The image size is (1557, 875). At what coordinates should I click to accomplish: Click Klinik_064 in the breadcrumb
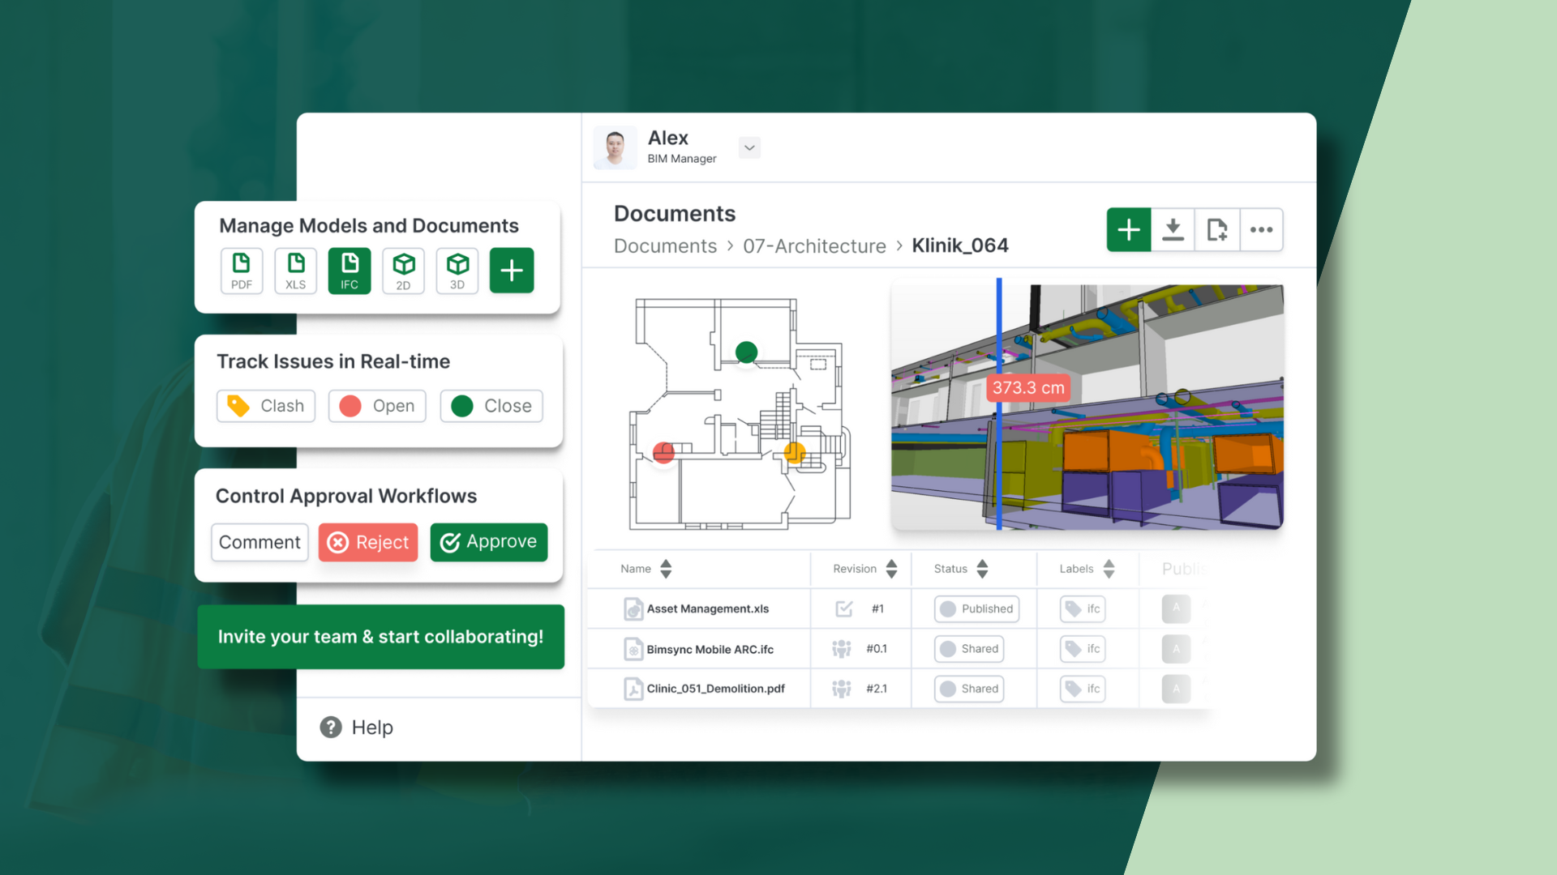(960, 245)
